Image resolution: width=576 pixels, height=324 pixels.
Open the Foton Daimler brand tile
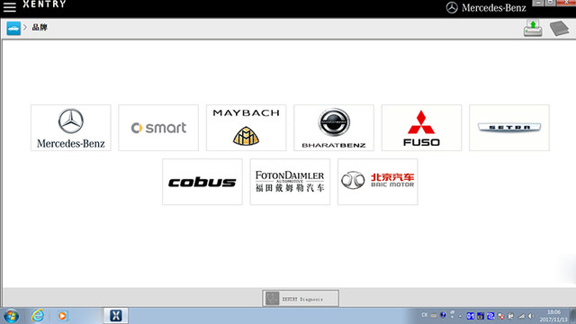point(290,182)
